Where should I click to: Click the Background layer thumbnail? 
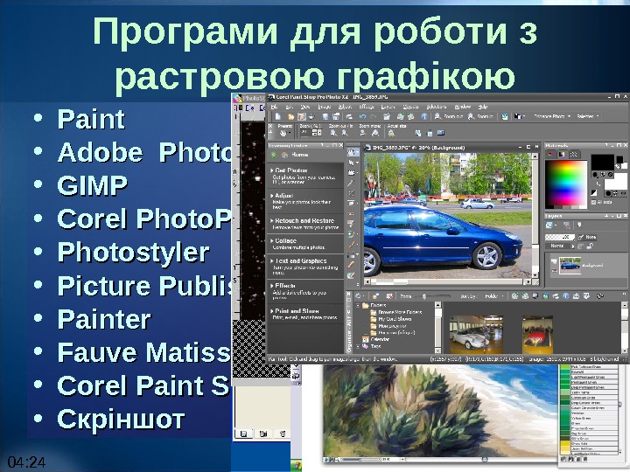point(570,266)
